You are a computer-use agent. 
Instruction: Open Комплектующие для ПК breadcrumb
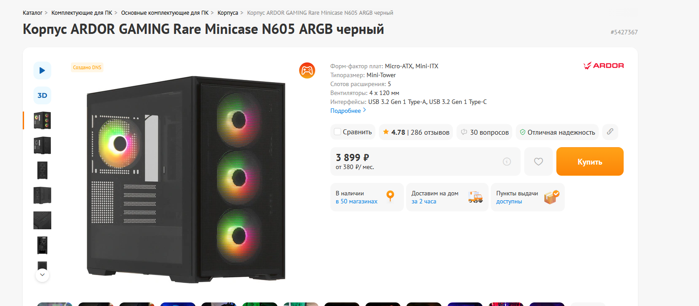(82, 13)
